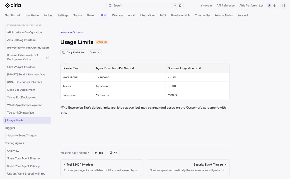This screenshot has width=290, height=179.
Task: Click the Airia logo
Action: [x=13, y=6]
